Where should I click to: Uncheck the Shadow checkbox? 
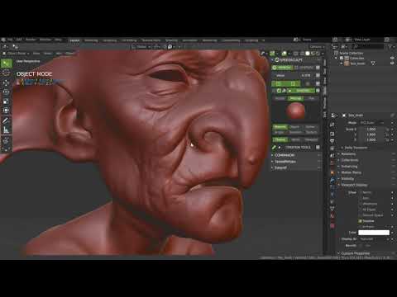point(360,221)
